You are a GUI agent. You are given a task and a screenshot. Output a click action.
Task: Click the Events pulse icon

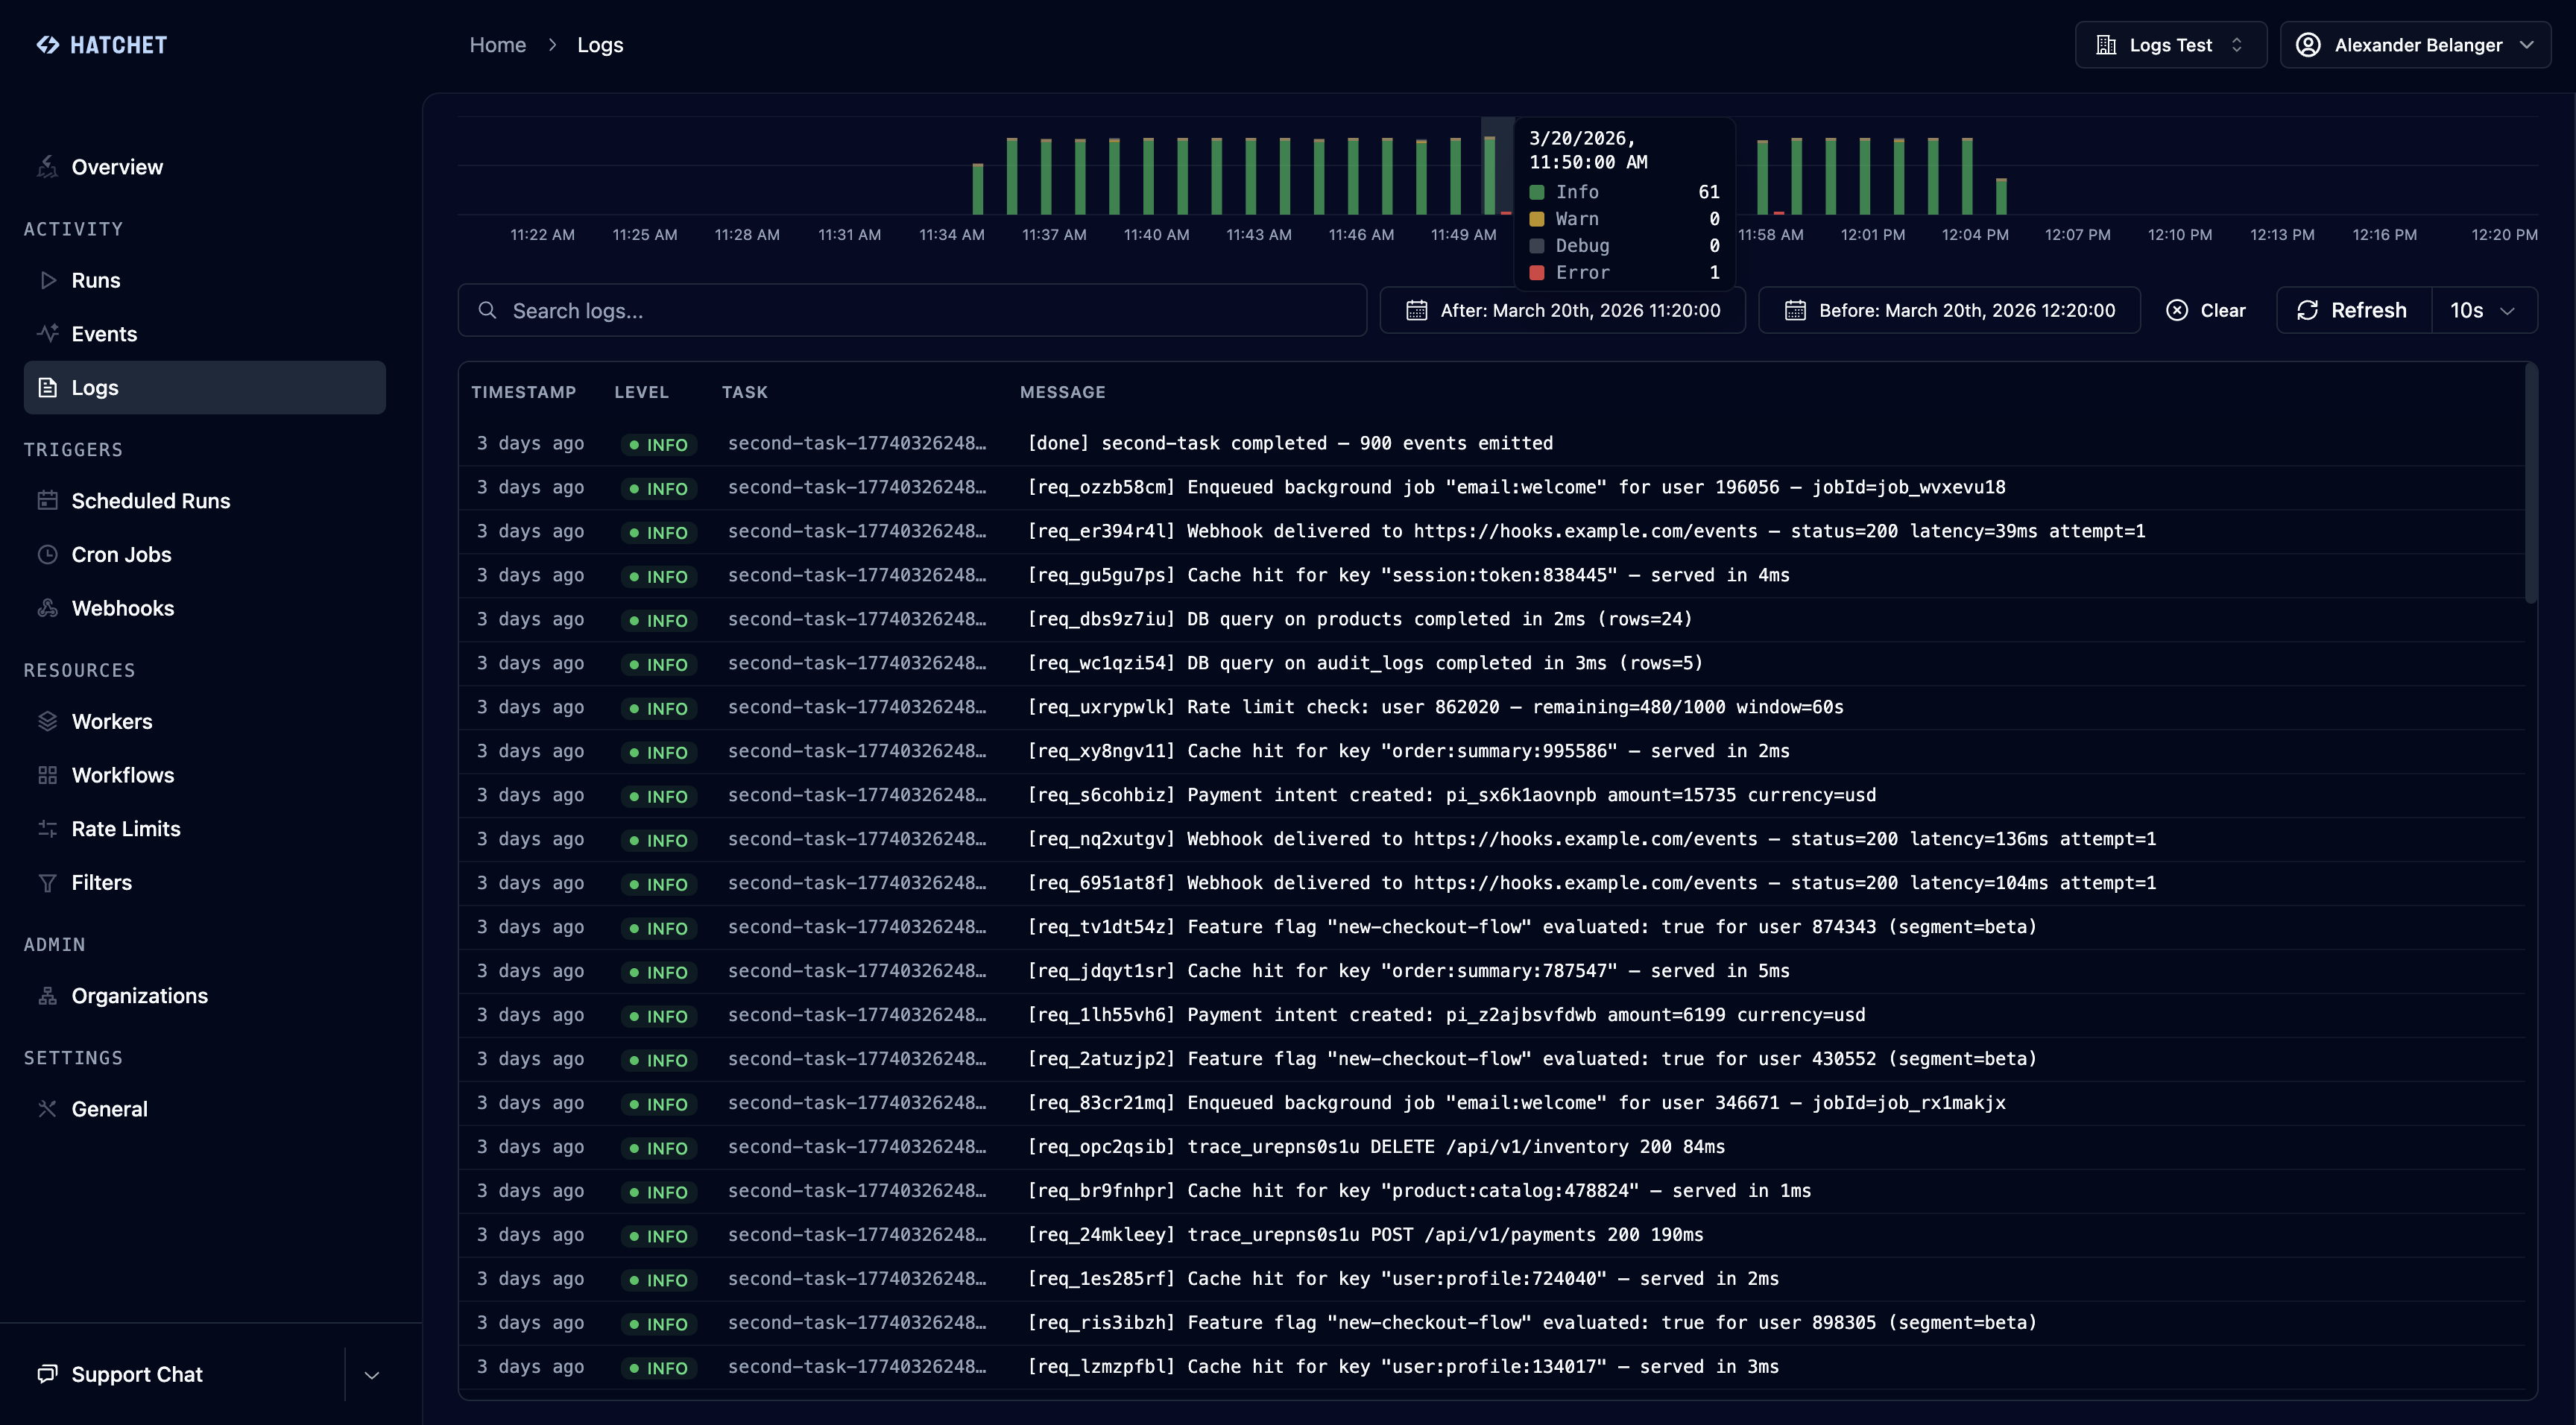point(47,333)
